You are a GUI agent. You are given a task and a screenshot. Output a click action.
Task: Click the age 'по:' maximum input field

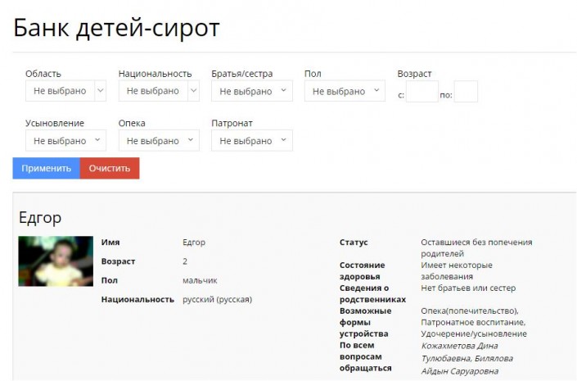[466, 92]
